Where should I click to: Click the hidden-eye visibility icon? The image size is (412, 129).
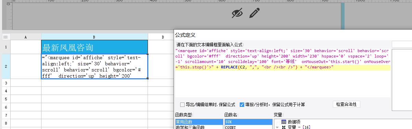[x=237, y=13]
